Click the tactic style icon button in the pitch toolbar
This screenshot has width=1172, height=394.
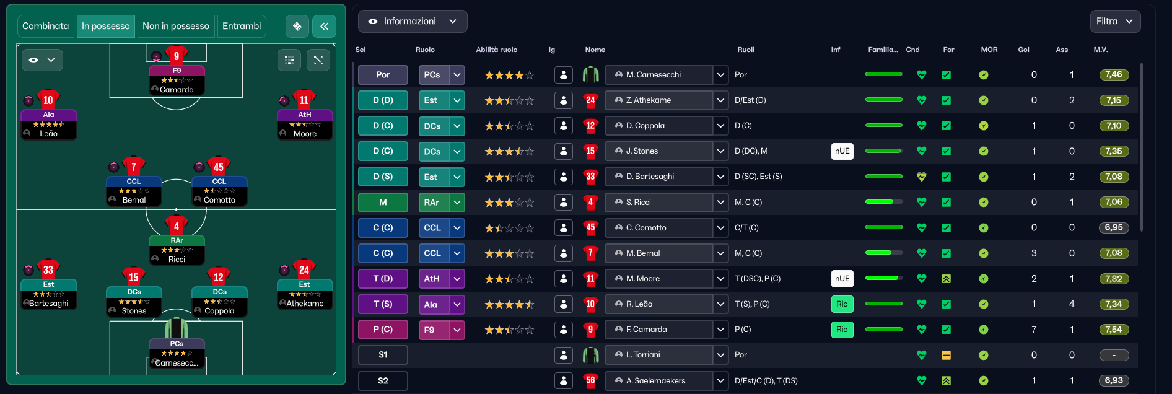[x=297, y=26]
